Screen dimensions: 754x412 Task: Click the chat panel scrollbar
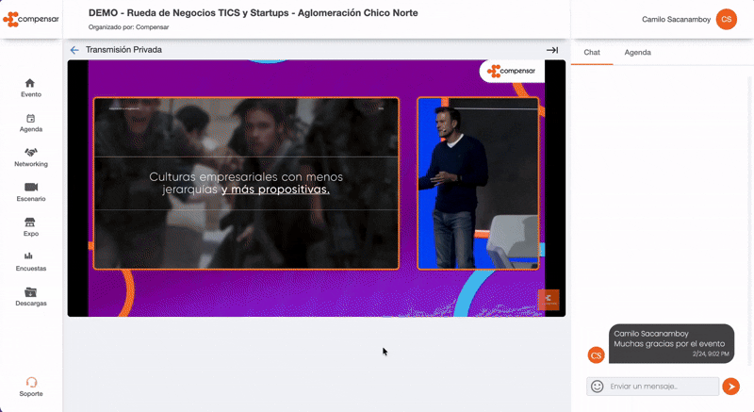tap(750, 221)
